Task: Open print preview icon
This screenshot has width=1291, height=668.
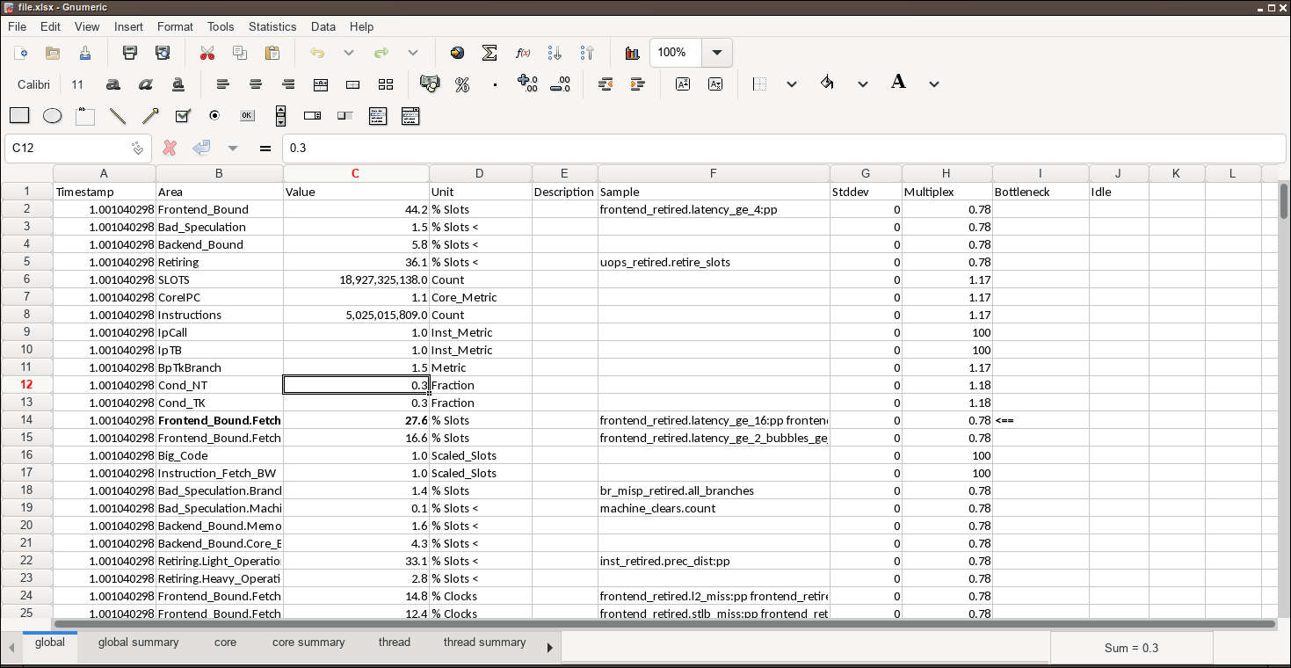Action: click(x=163, y=53)
